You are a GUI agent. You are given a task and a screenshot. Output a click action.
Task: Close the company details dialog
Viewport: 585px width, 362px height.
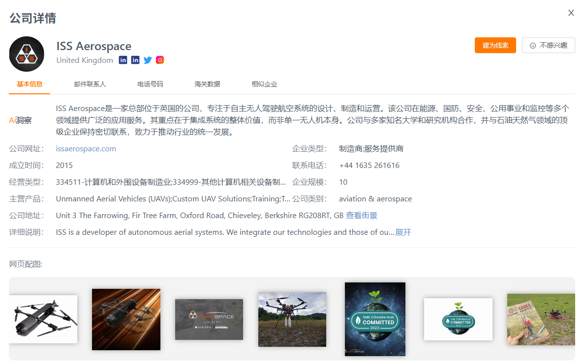point(571,13)
